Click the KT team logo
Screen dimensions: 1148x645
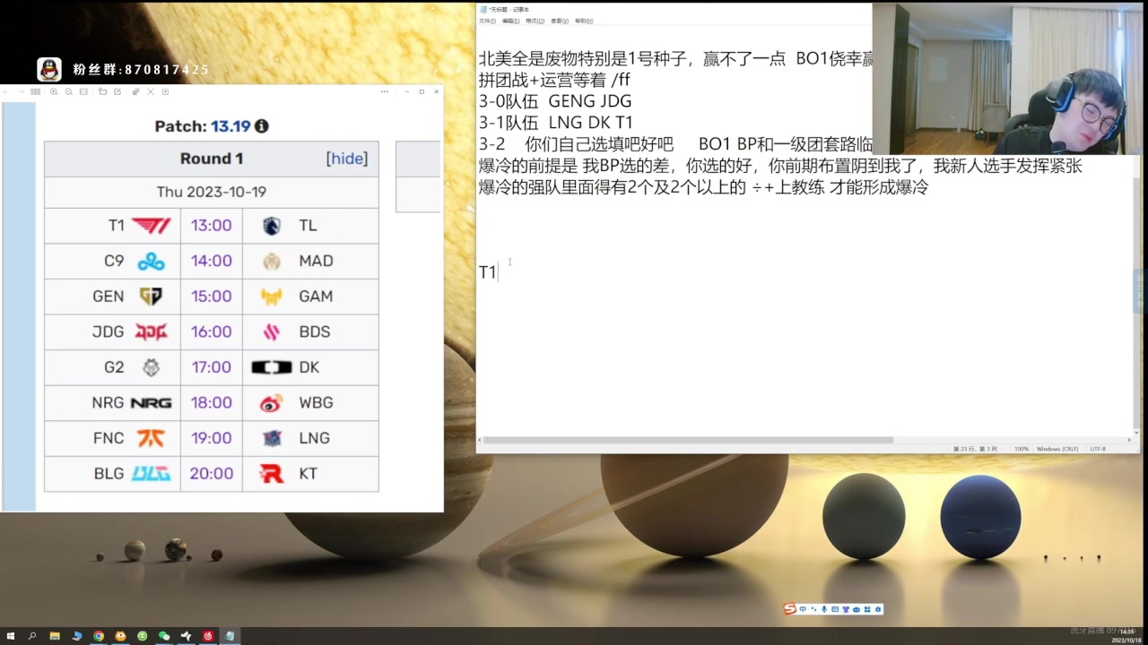271,474
